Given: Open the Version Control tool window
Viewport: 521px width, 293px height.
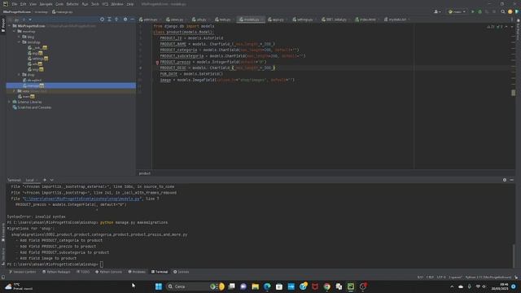Looking at the screenshot, I should (x=22, y=272).
